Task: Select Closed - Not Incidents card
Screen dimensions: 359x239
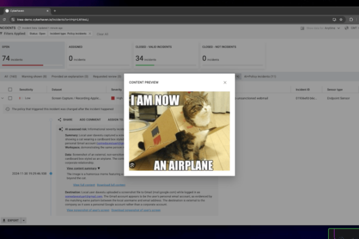Action: pyautogui.click(x=232, y=55)
